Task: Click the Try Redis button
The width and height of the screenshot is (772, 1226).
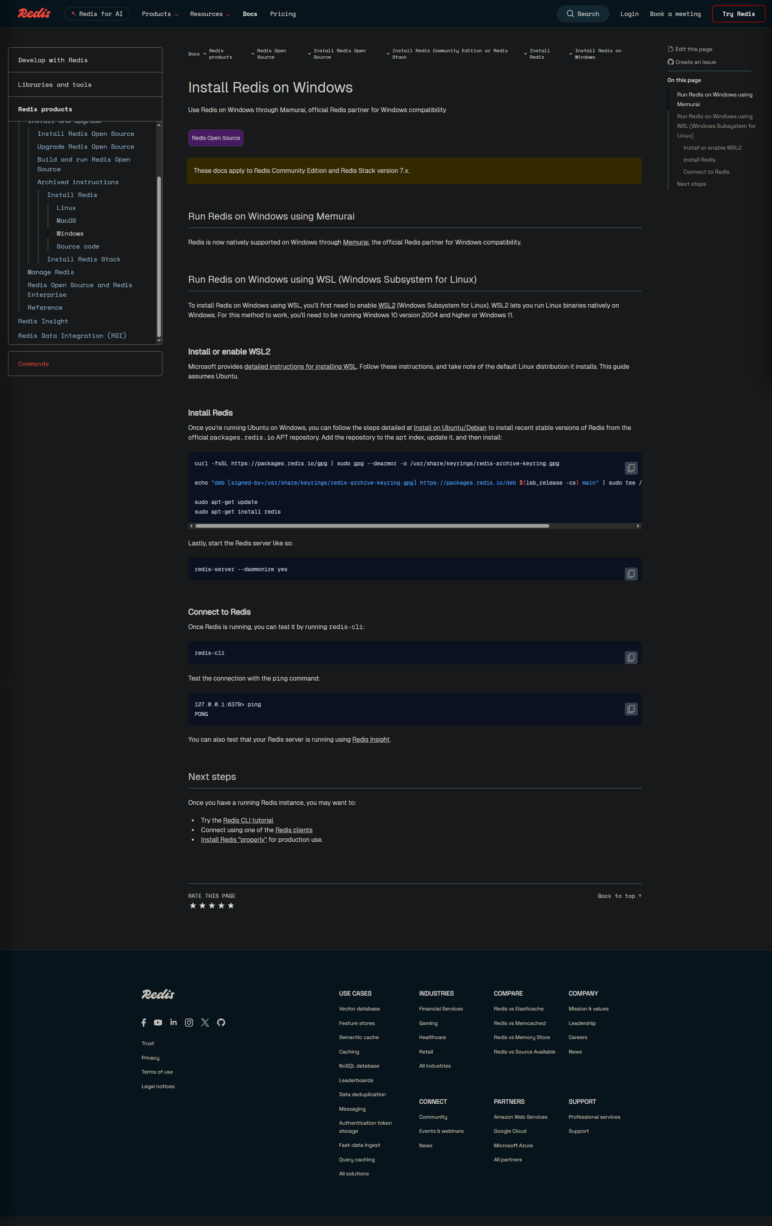Action: tap(738, 14)
